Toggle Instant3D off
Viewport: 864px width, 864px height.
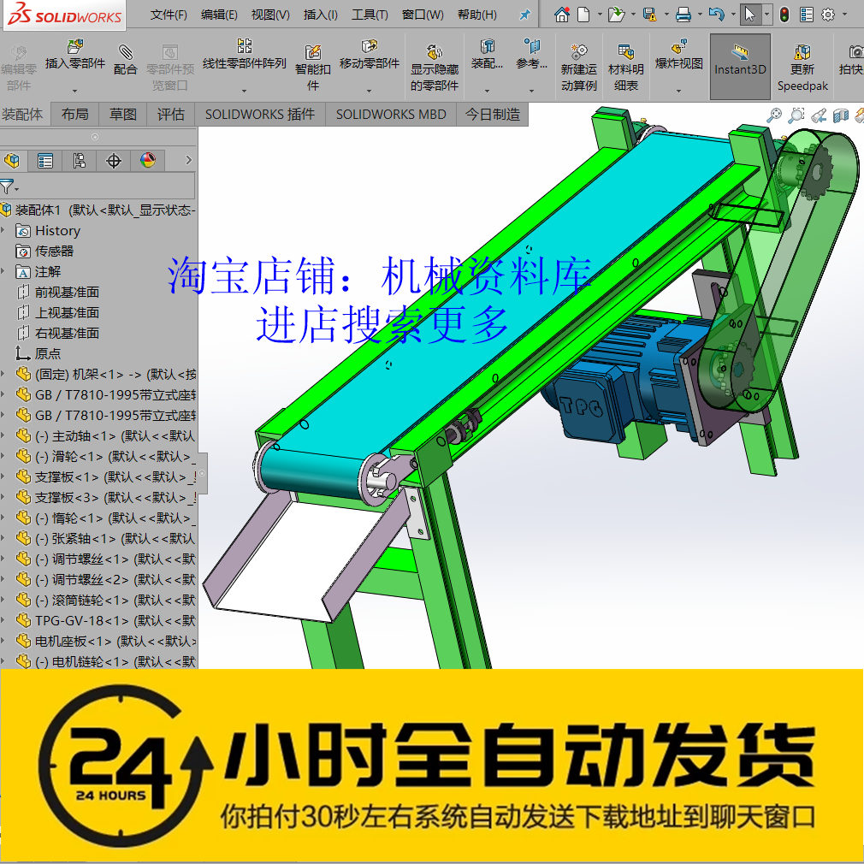(x=739, y=66)
